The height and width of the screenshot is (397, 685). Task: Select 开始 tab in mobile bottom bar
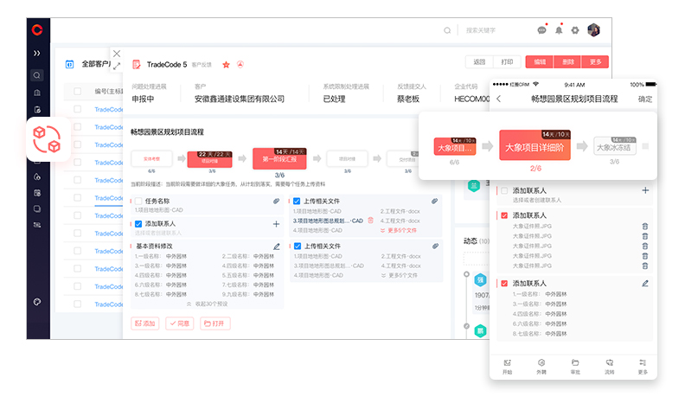507,365
